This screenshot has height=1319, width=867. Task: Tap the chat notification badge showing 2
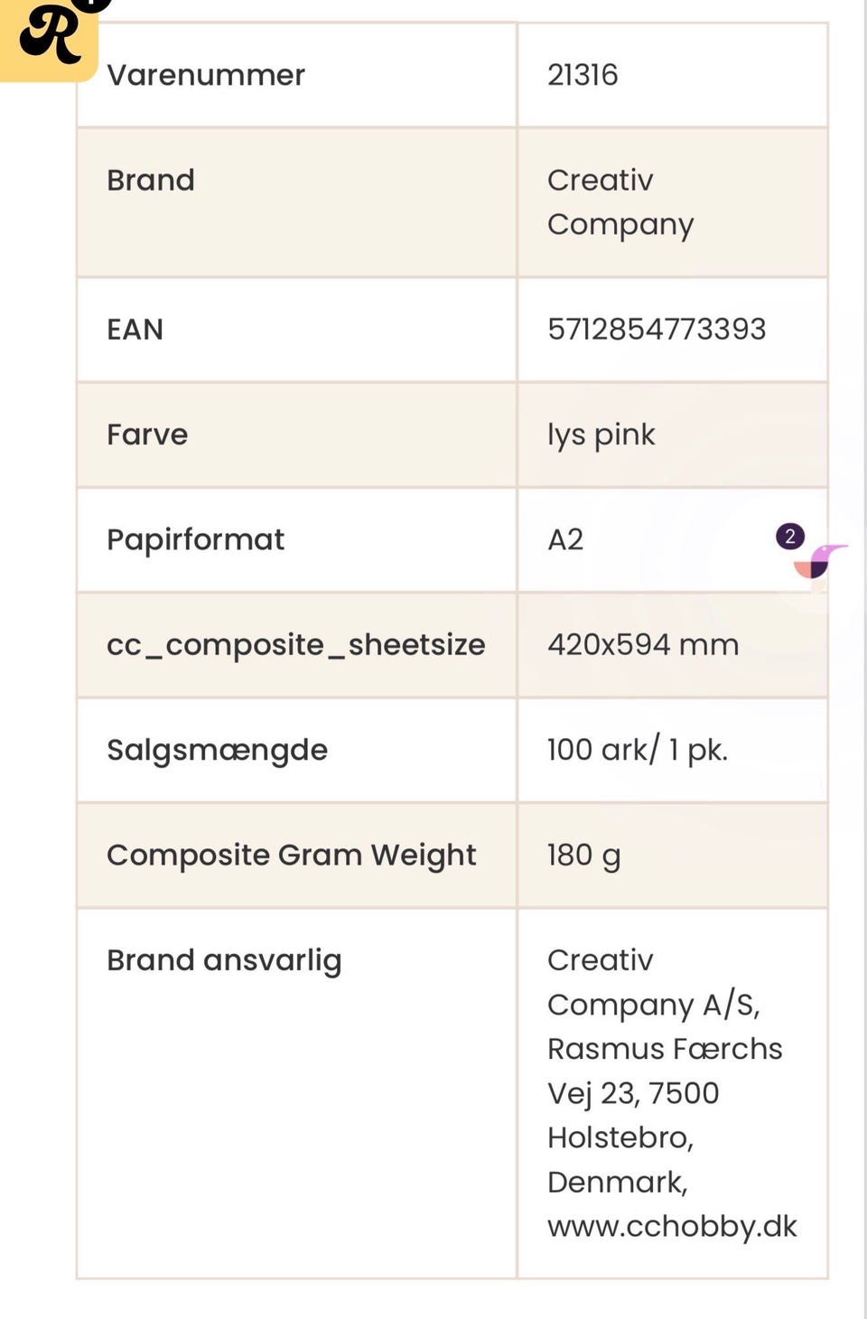click(790, 537)
